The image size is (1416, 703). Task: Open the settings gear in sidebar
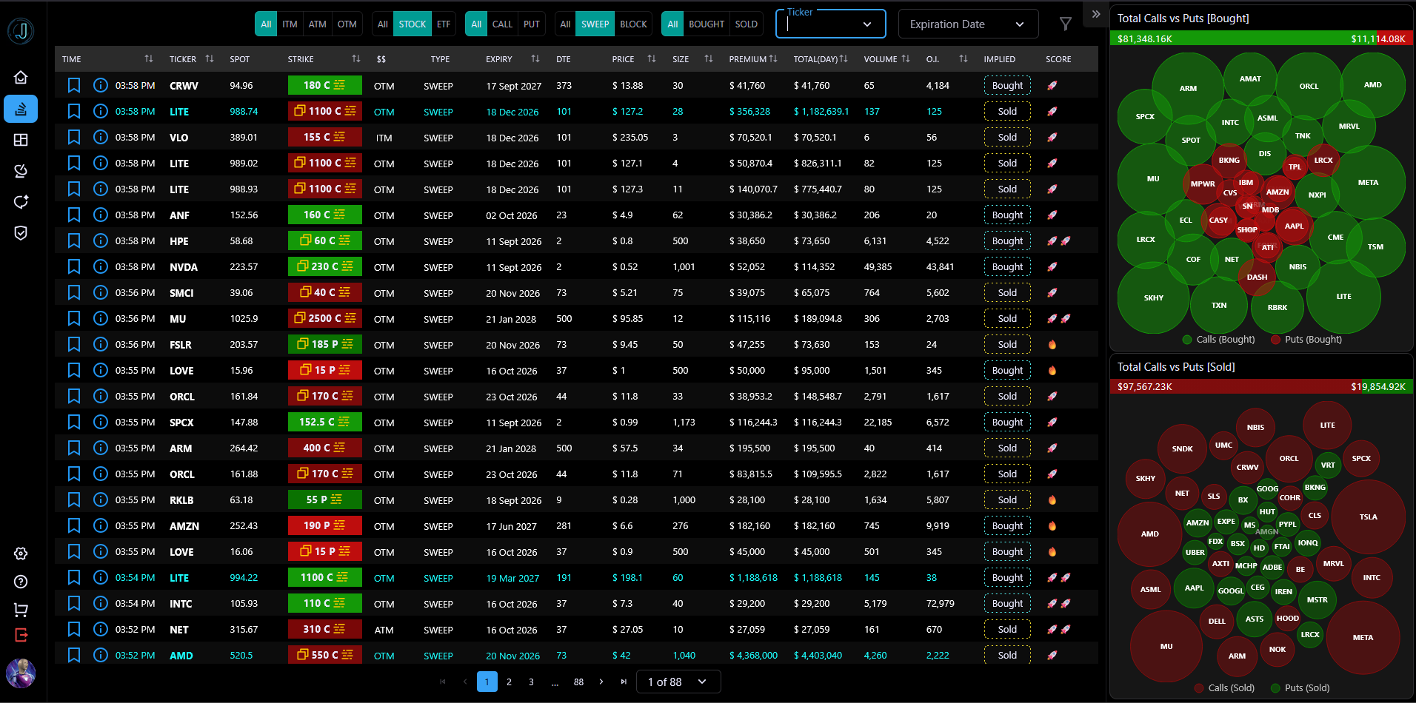pos(21,554)
